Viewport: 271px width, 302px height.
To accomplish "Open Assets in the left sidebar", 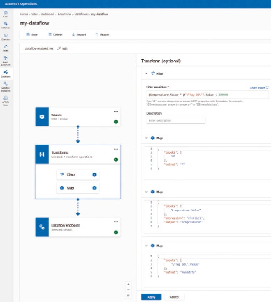I will pyautogui.click(x=6, y=48).
